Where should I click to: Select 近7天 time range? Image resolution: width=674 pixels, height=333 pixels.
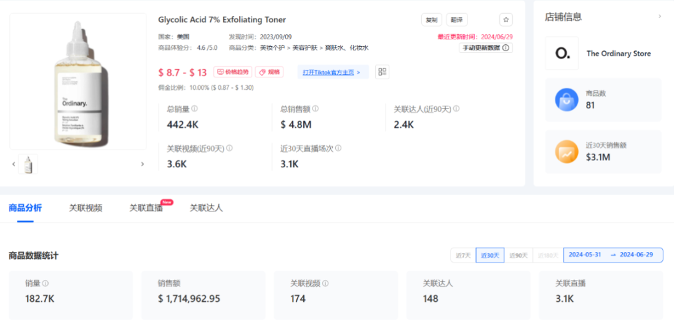click(x=463, y=255)
